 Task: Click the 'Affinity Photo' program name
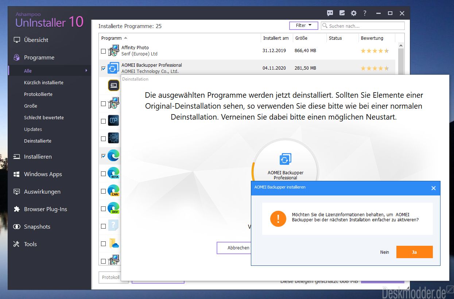pyautogui.click(x=135, y=47)
